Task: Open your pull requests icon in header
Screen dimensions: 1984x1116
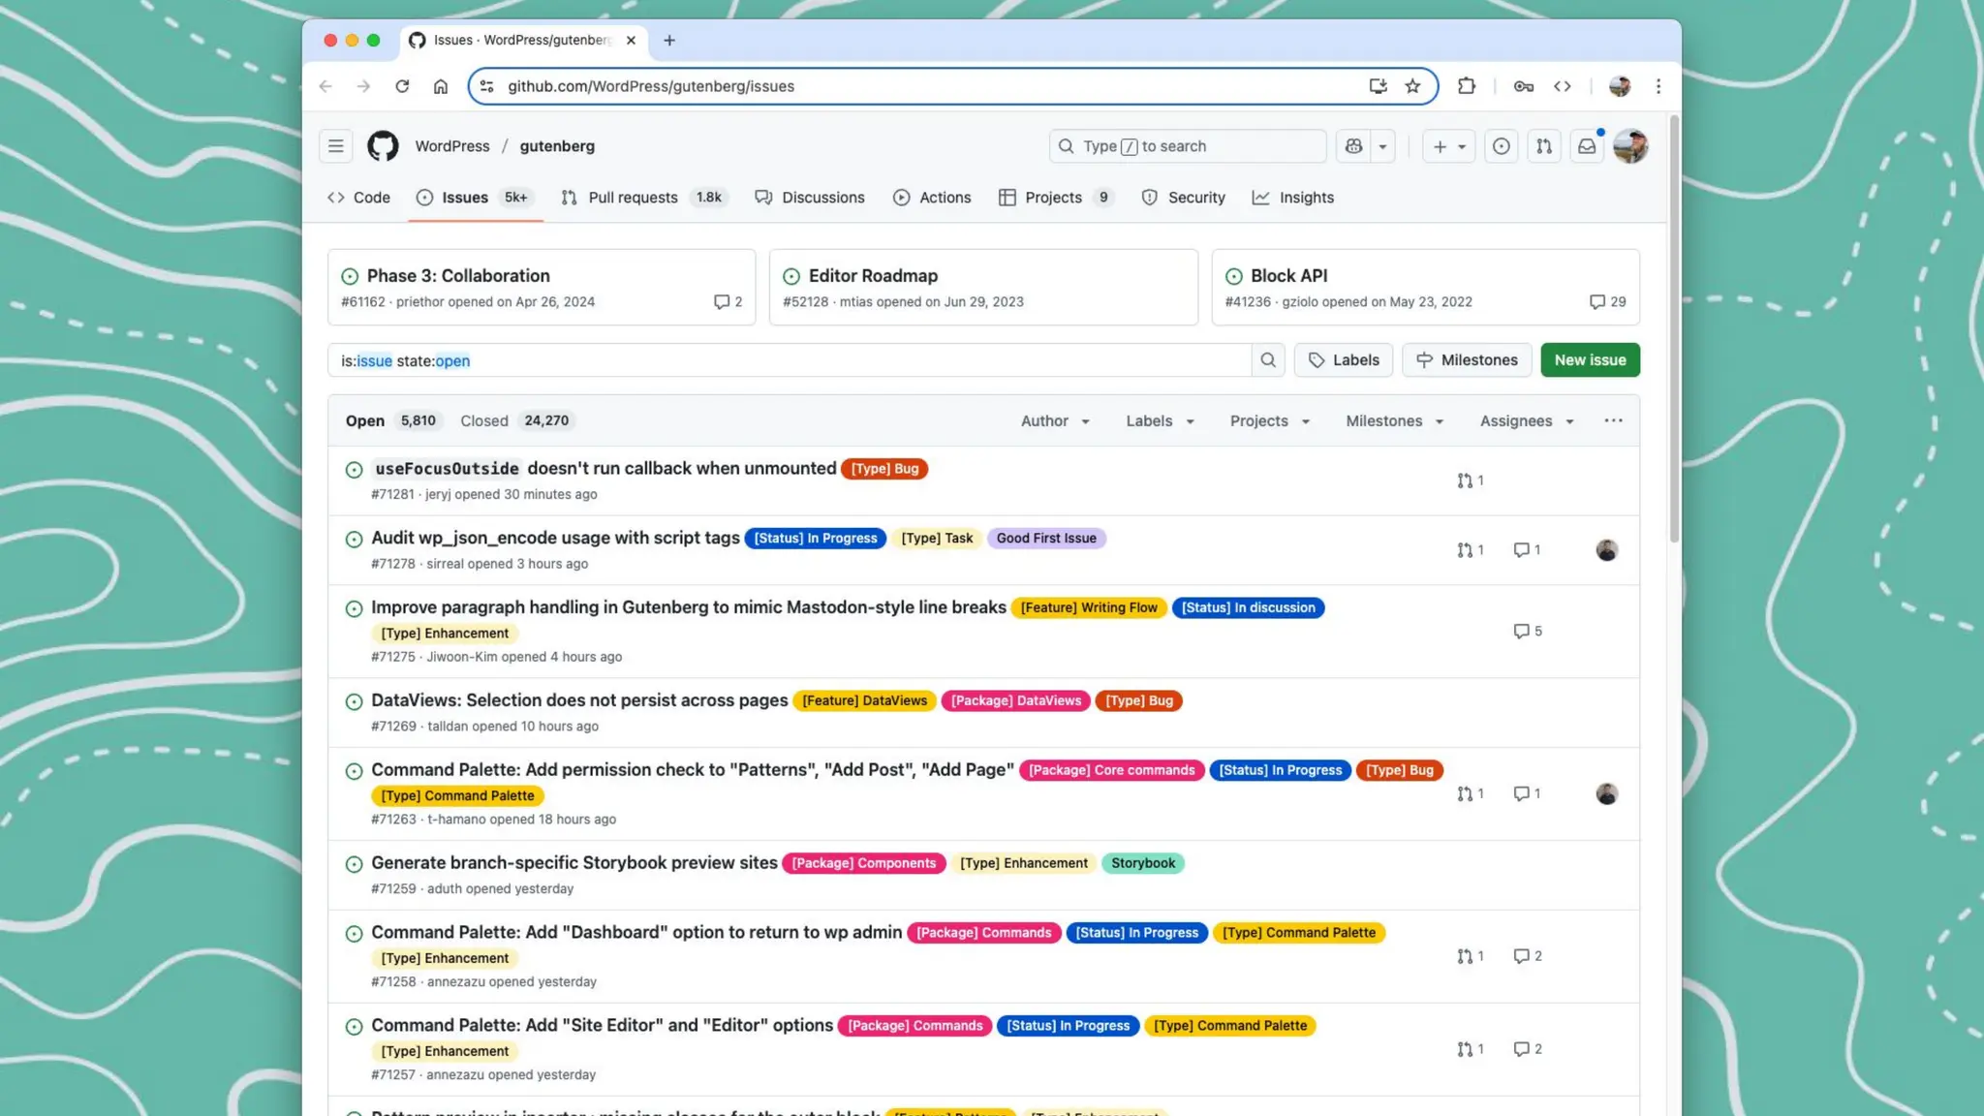Action: tap(1544, 146)
